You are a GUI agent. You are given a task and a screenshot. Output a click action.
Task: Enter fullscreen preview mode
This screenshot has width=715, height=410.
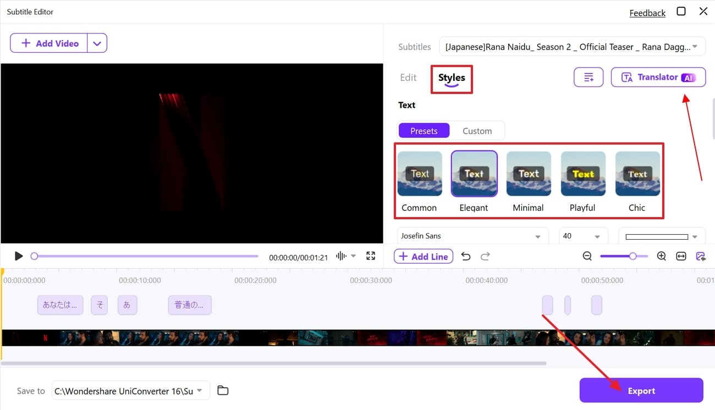371,256
